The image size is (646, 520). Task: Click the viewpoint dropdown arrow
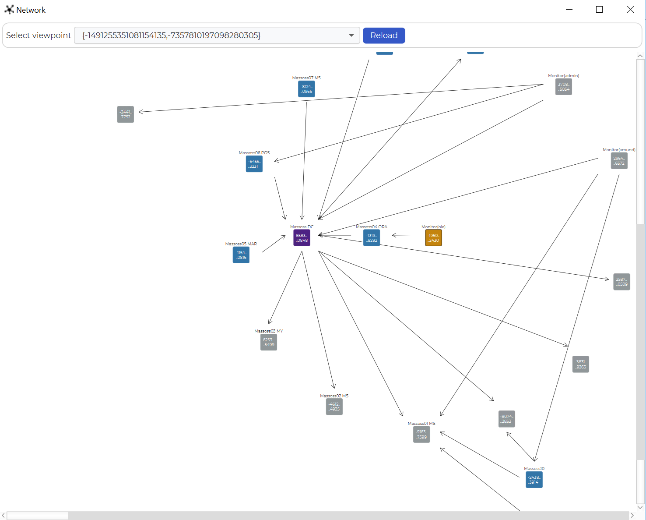351,35
